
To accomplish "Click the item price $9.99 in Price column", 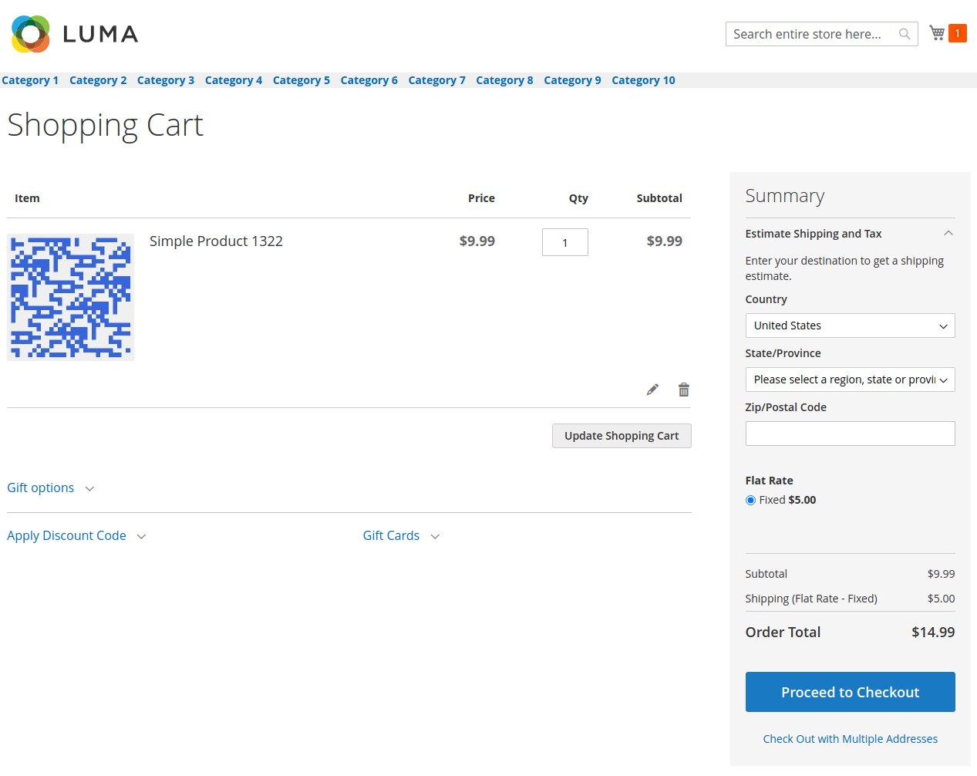I will [477, 241].
